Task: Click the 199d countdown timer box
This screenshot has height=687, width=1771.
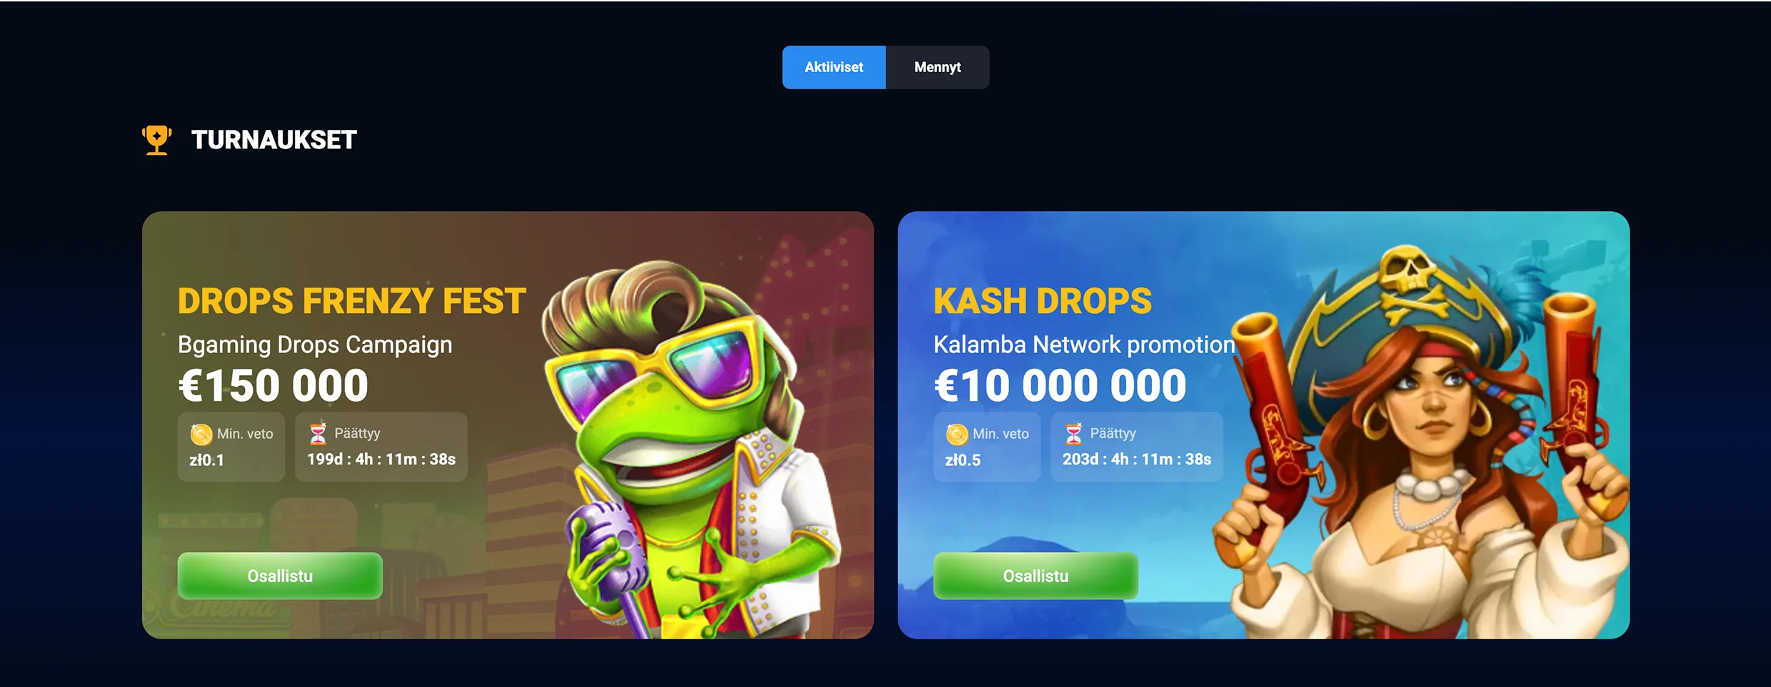Action: [381, 447]
